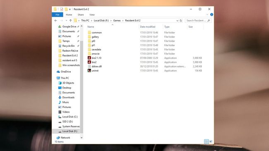Open the Explorer help icon
The image size is (269, 151).
(x=212, y=14)
